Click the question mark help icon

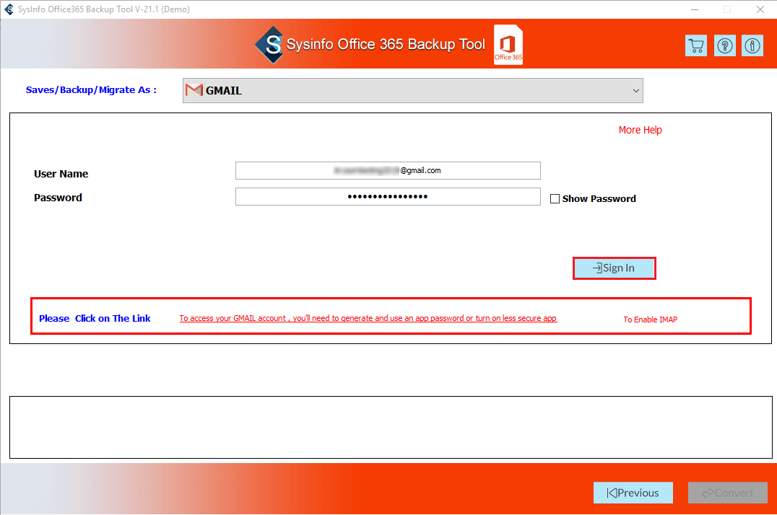click(x=724, y=46)
